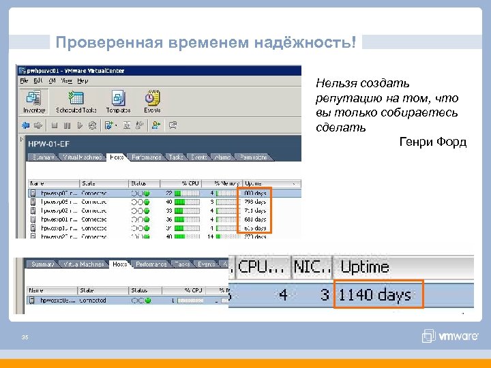Open the Inventory view button
The width and height of the screenshot is (491, 368).
34,102
